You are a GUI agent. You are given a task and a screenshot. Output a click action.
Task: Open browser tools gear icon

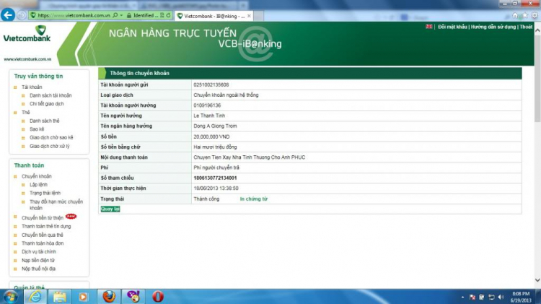click(x=535, y=16)
